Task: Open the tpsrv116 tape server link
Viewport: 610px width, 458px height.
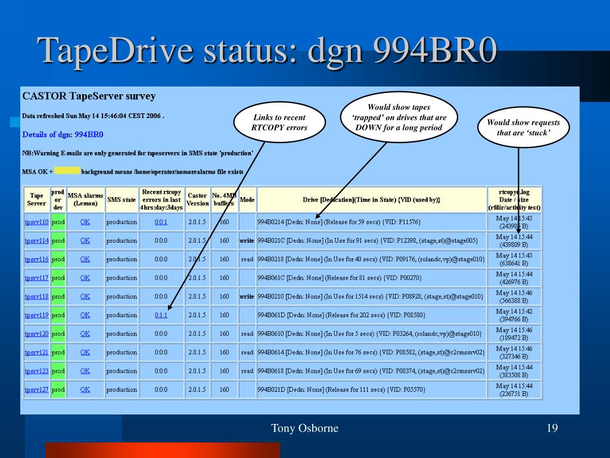Action: [36, 259]
